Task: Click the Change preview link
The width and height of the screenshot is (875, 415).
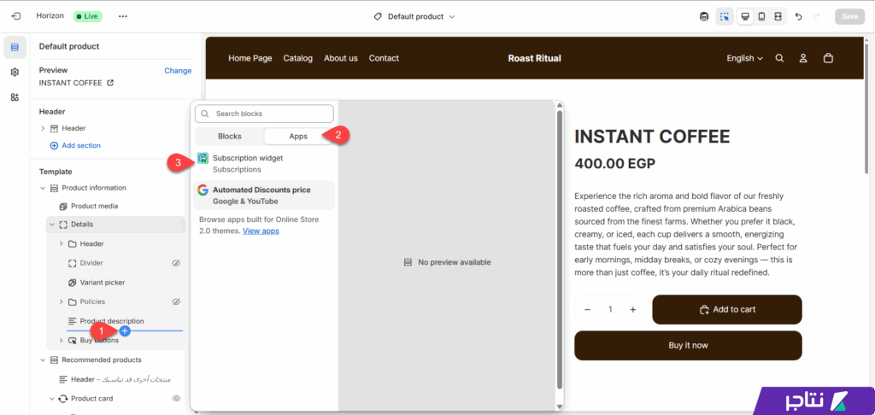Action: pos(178,71)
